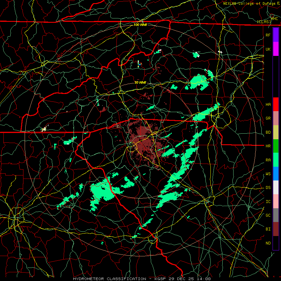Select the HA legend label text

pos(268,105)
